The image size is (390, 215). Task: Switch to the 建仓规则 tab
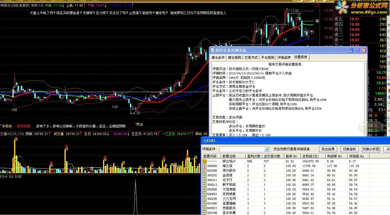coord(234,58)
